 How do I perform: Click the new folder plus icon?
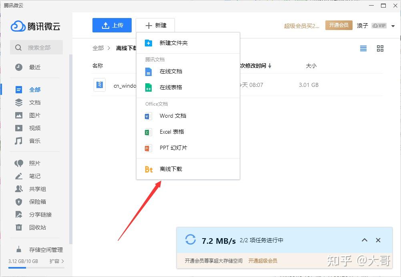[148, 43]
